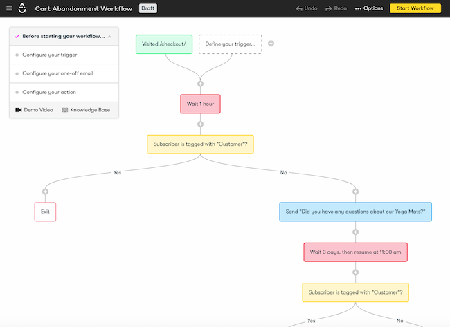450x327 pixels.
Task: Click the 'No' label under the lower condition
Action: 399,321
